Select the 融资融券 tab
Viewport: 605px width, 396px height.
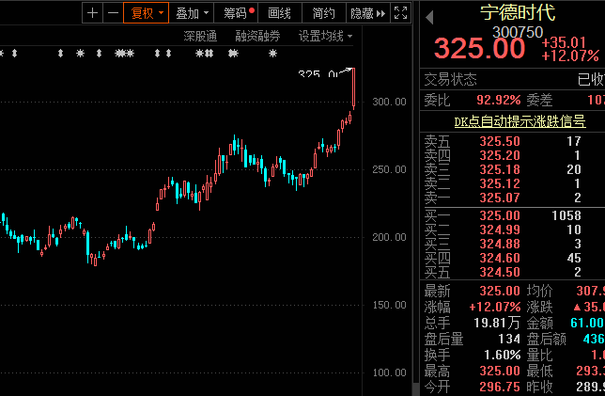tap(256, 37)
